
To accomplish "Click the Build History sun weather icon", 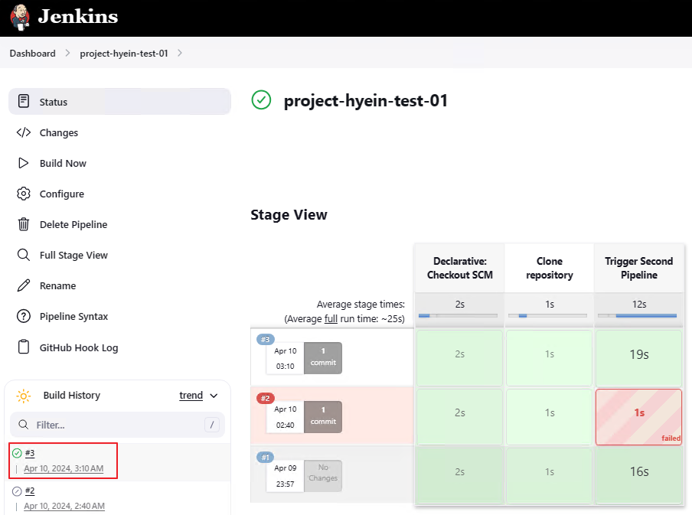I will (24, 396).
